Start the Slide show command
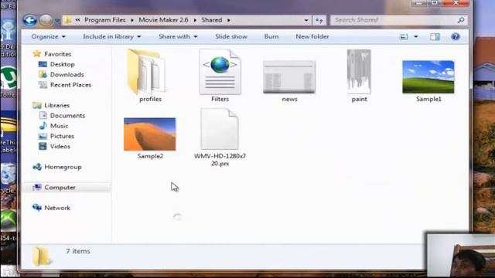 tap(231, 36)
